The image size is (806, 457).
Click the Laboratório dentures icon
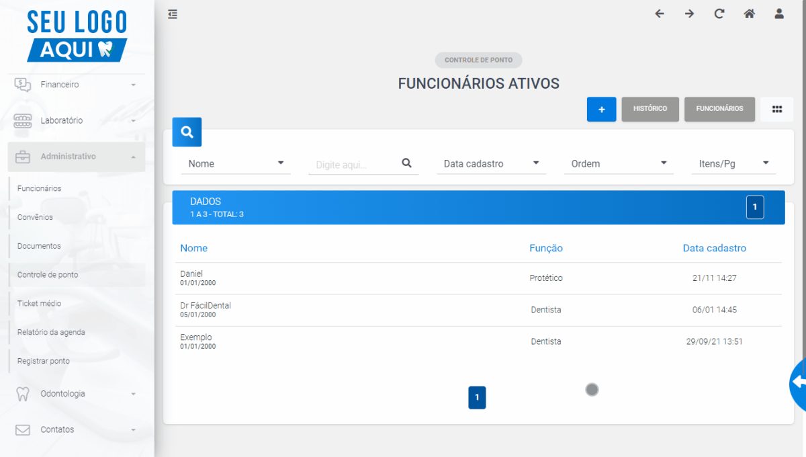click(x=23, y=120)
